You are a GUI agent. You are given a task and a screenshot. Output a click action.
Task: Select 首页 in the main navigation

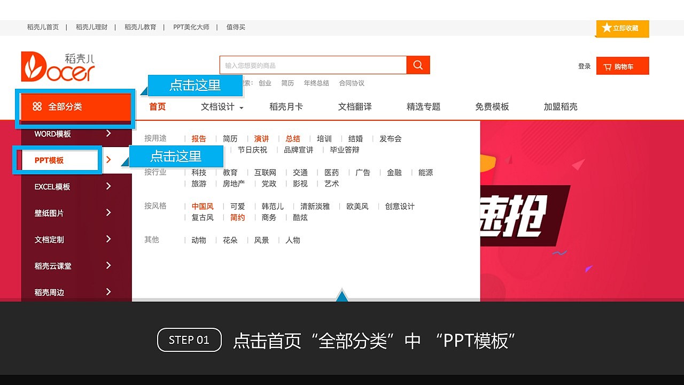157,106
